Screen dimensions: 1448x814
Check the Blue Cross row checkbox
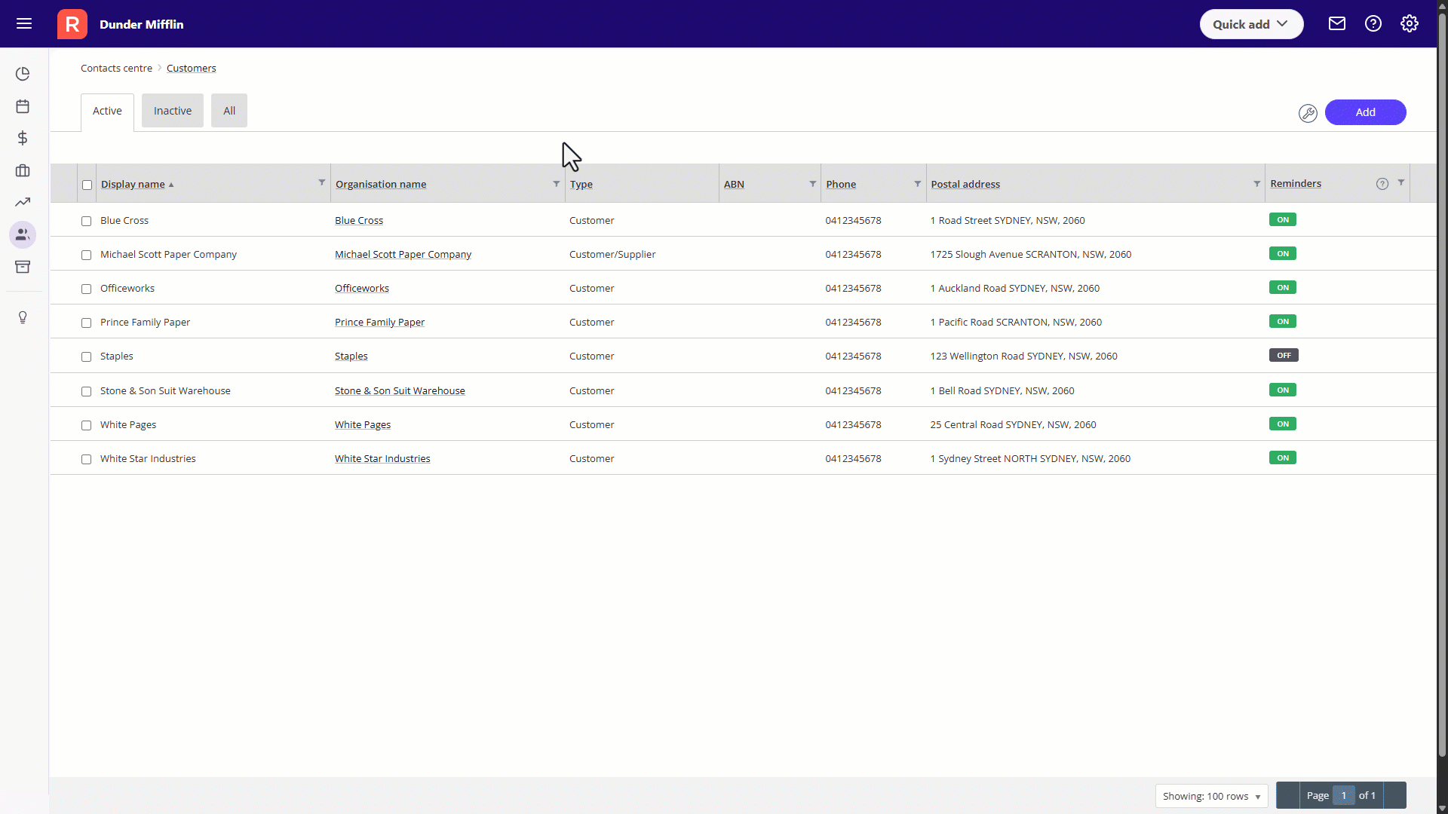tap(86, 221)
